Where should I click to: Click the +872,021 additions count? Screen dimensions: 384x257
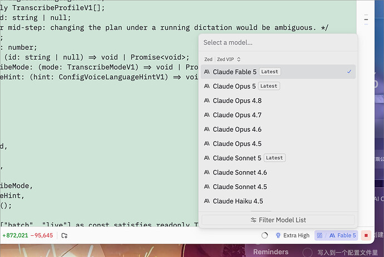(15, 235)
